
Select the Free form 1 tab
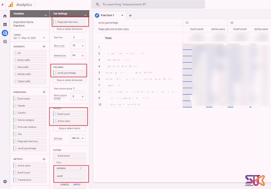tap(108, 15)
